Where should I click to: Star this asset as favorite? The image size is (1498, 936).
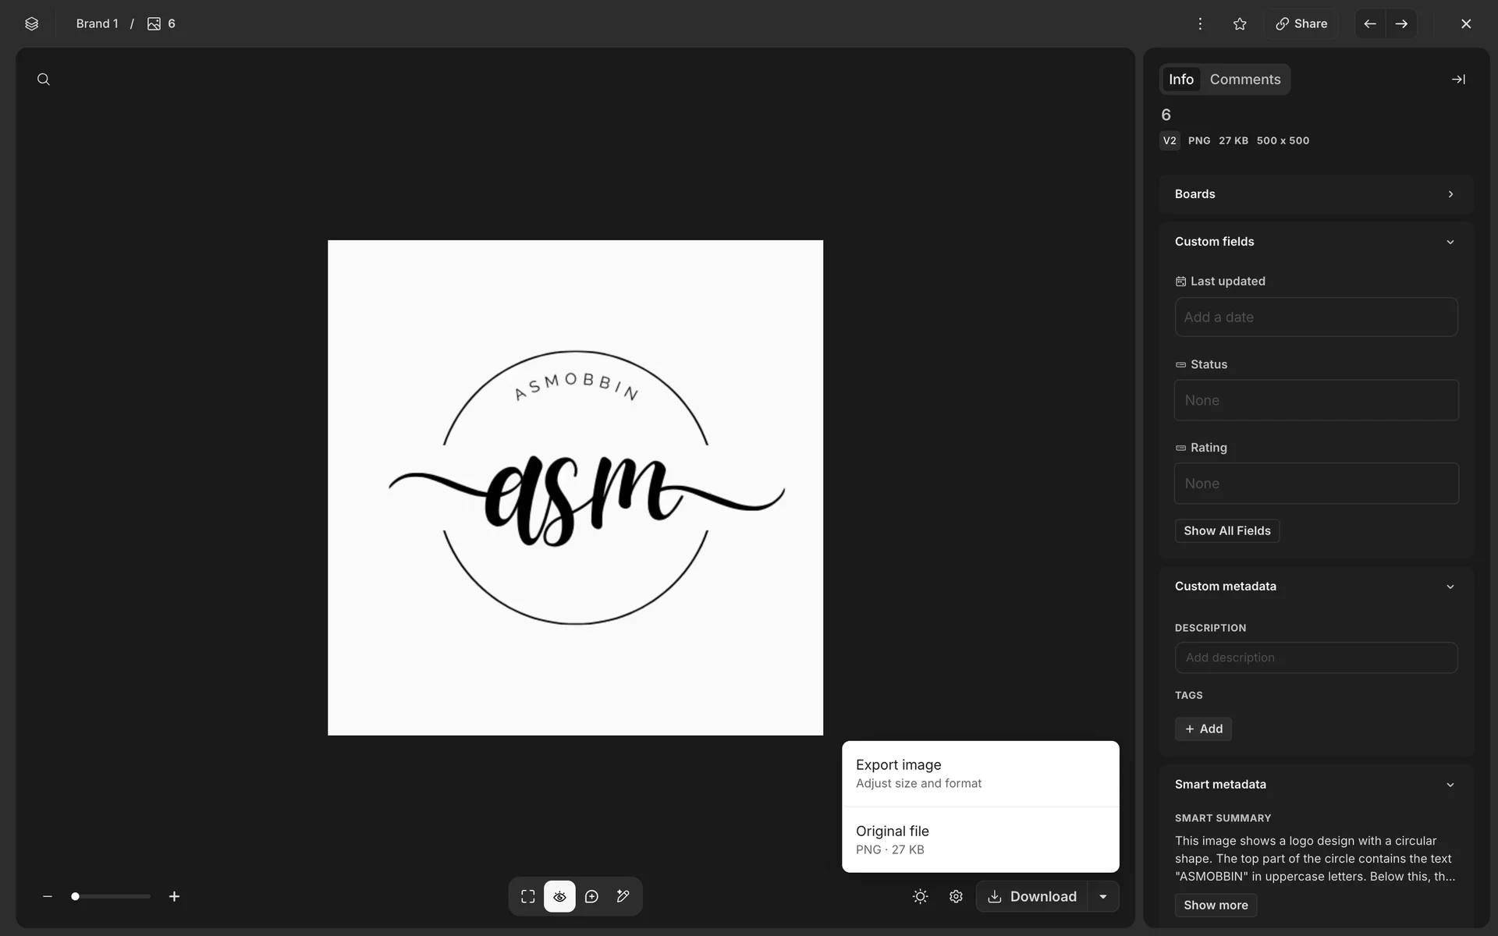[x=1240, y=24]
